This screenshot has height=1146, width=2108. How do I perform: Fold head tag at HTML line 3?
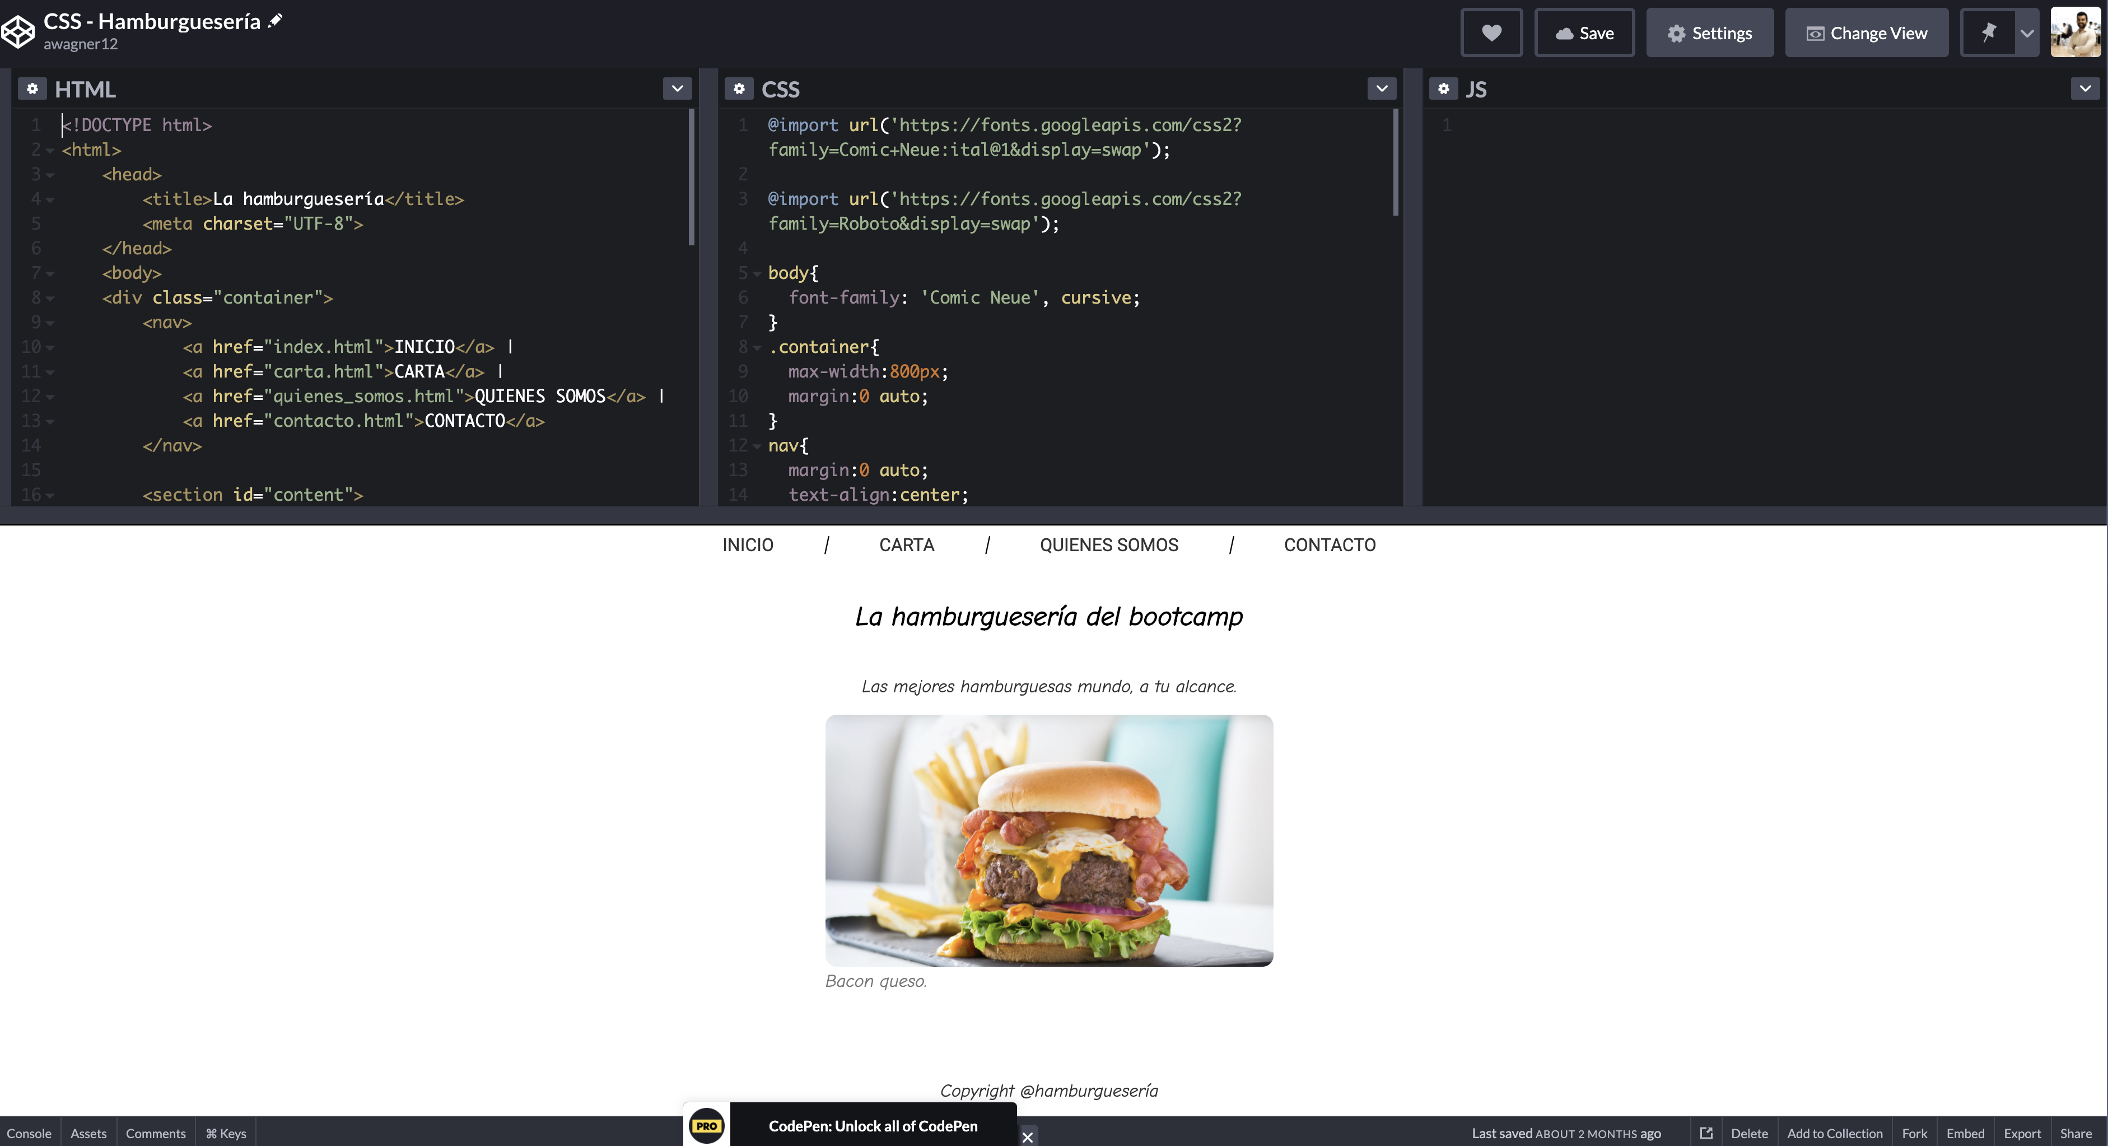(50, 175)
